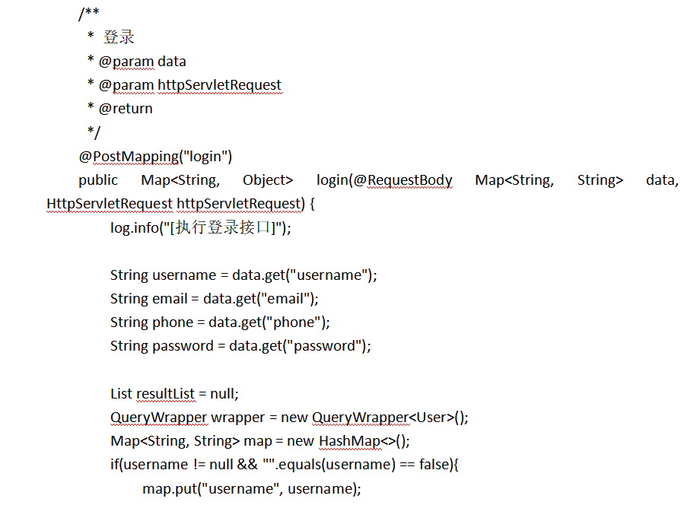Click the Chinese comment text 登录

[119, 37]
